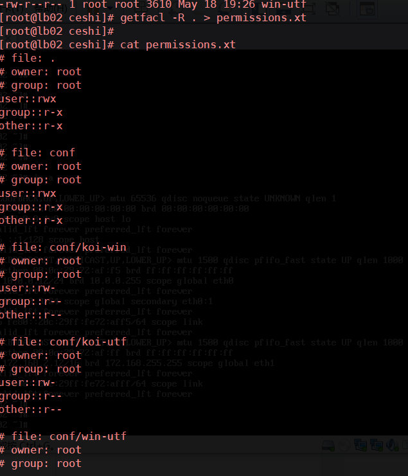Click the first network adapter status icon
The image size is (408, 476).
359,444
